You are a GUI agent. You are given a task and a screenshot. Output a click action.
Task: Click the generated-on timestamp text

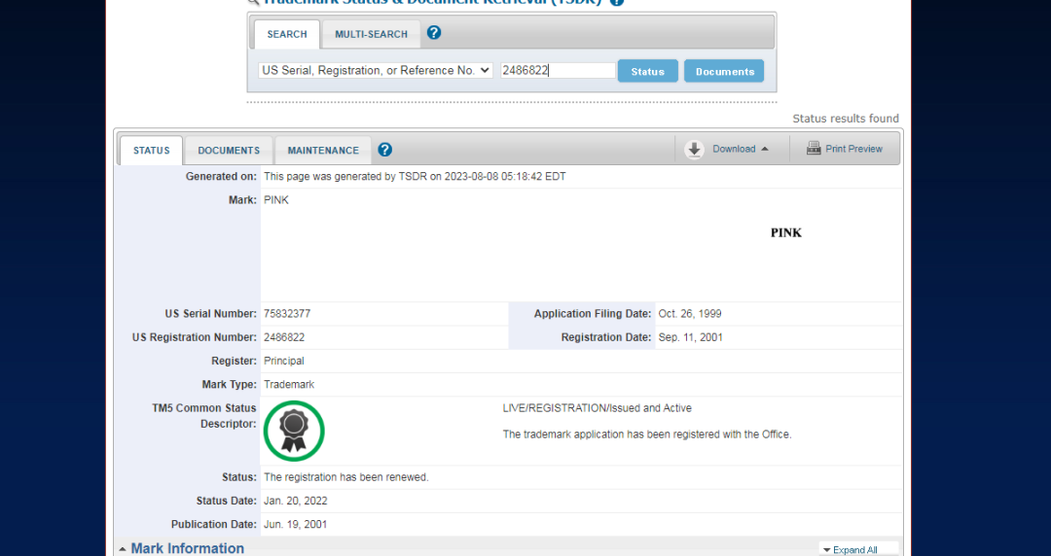pos(415,176)
